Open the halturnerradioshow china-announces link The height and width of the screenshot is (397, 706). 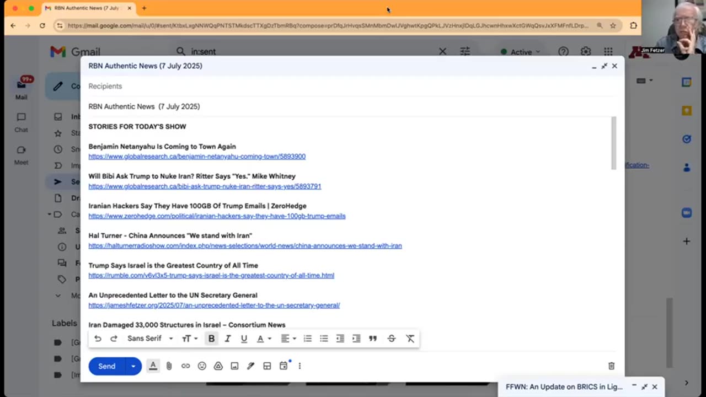click(x=245, y=246)
